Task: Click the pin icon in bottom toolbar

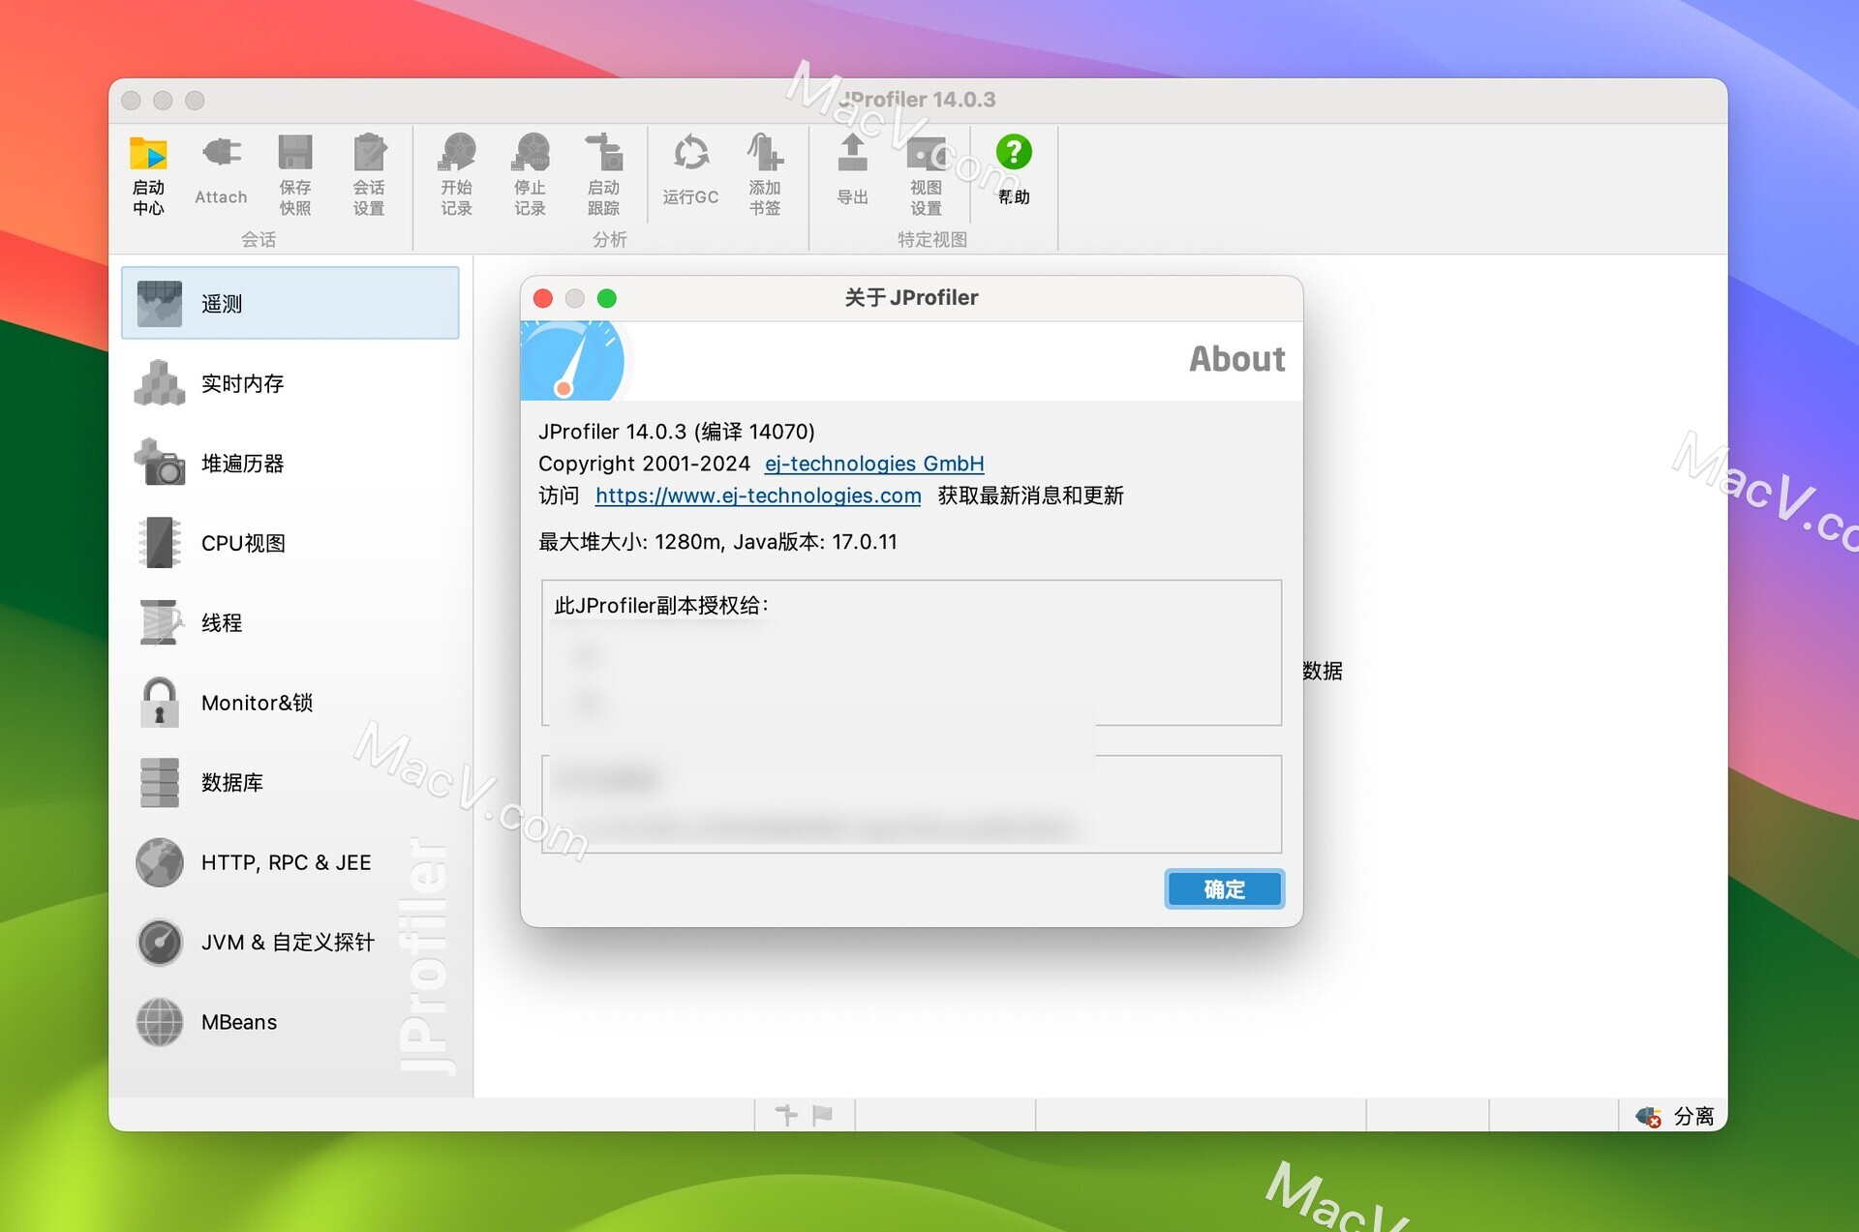Action: click(x=786, y=1114)
